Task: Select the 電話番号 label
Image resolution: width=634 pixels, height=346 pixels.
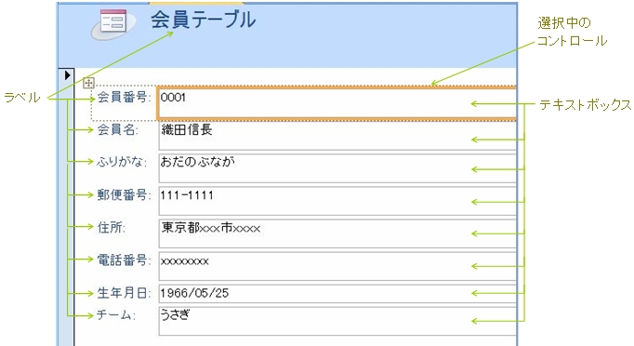Action: click(124, 259)
